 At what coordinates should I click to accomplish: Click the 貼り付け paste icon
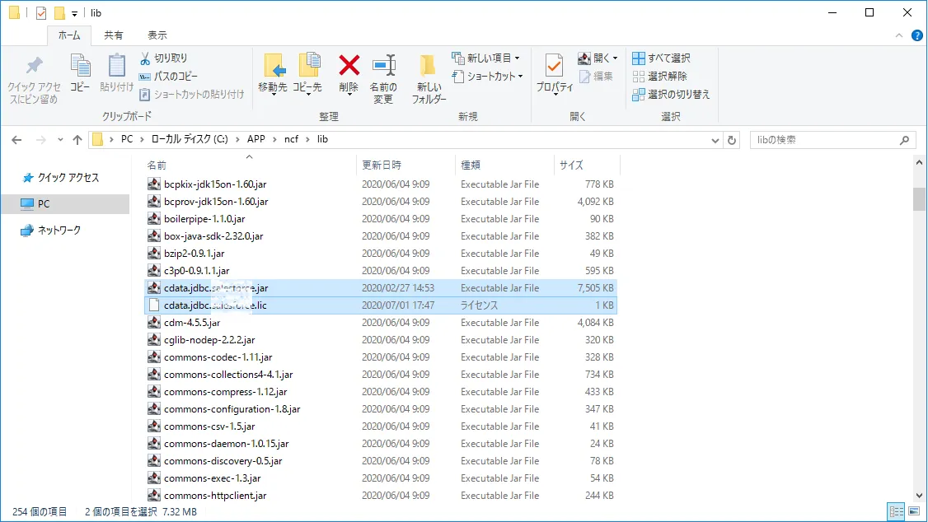116,66
